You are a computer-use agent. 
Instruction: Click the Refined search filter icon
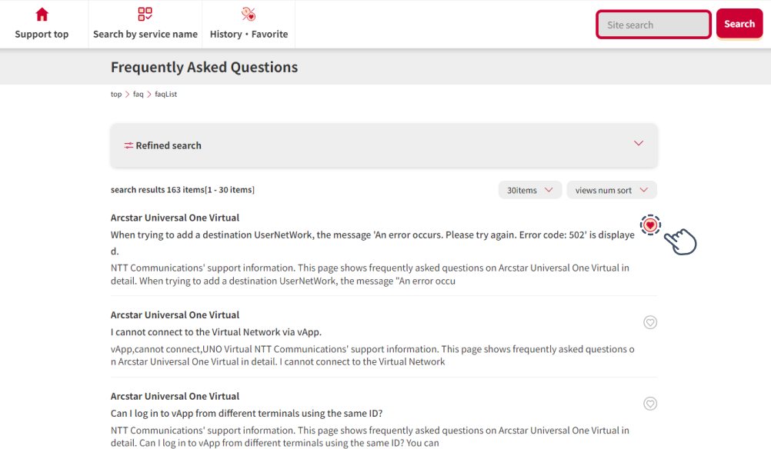tap(128, 145)
